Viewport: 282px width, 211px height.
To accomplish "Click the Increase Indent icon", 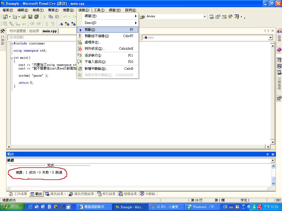I will pos(39,24).
